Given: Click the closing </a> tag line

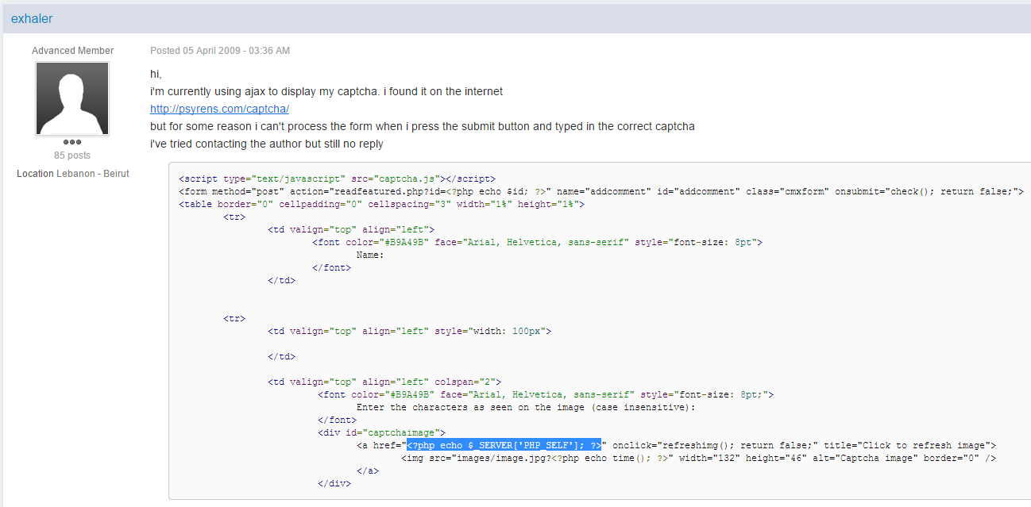Looking at the screenshot, I should coord(368,471).
